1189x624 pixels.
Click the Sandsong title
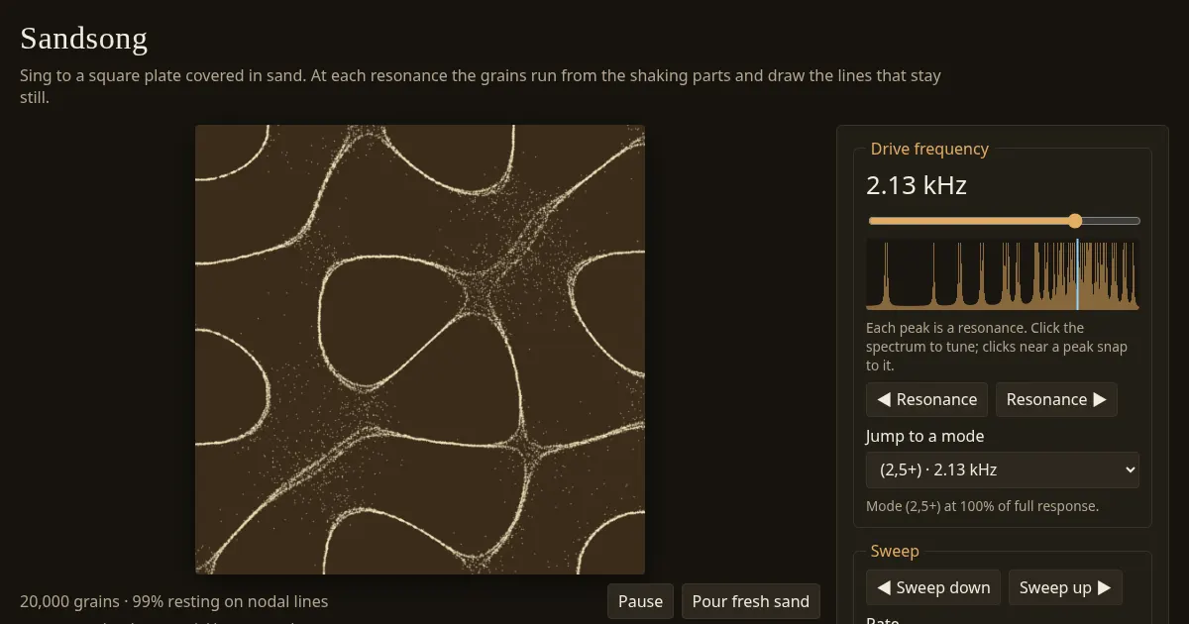(x=83, y=39)
